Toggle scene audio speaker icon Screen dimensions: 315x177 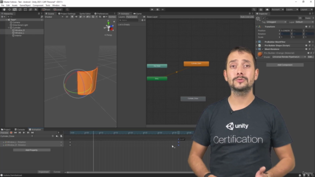coord(76,17)
